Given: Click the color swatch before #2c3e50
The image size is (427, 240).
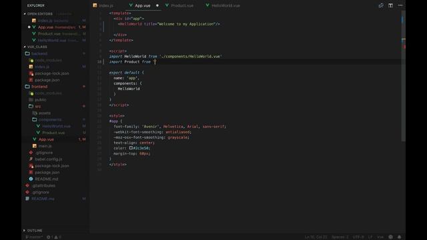Looking at the screenshot, I should click(131, 148).
